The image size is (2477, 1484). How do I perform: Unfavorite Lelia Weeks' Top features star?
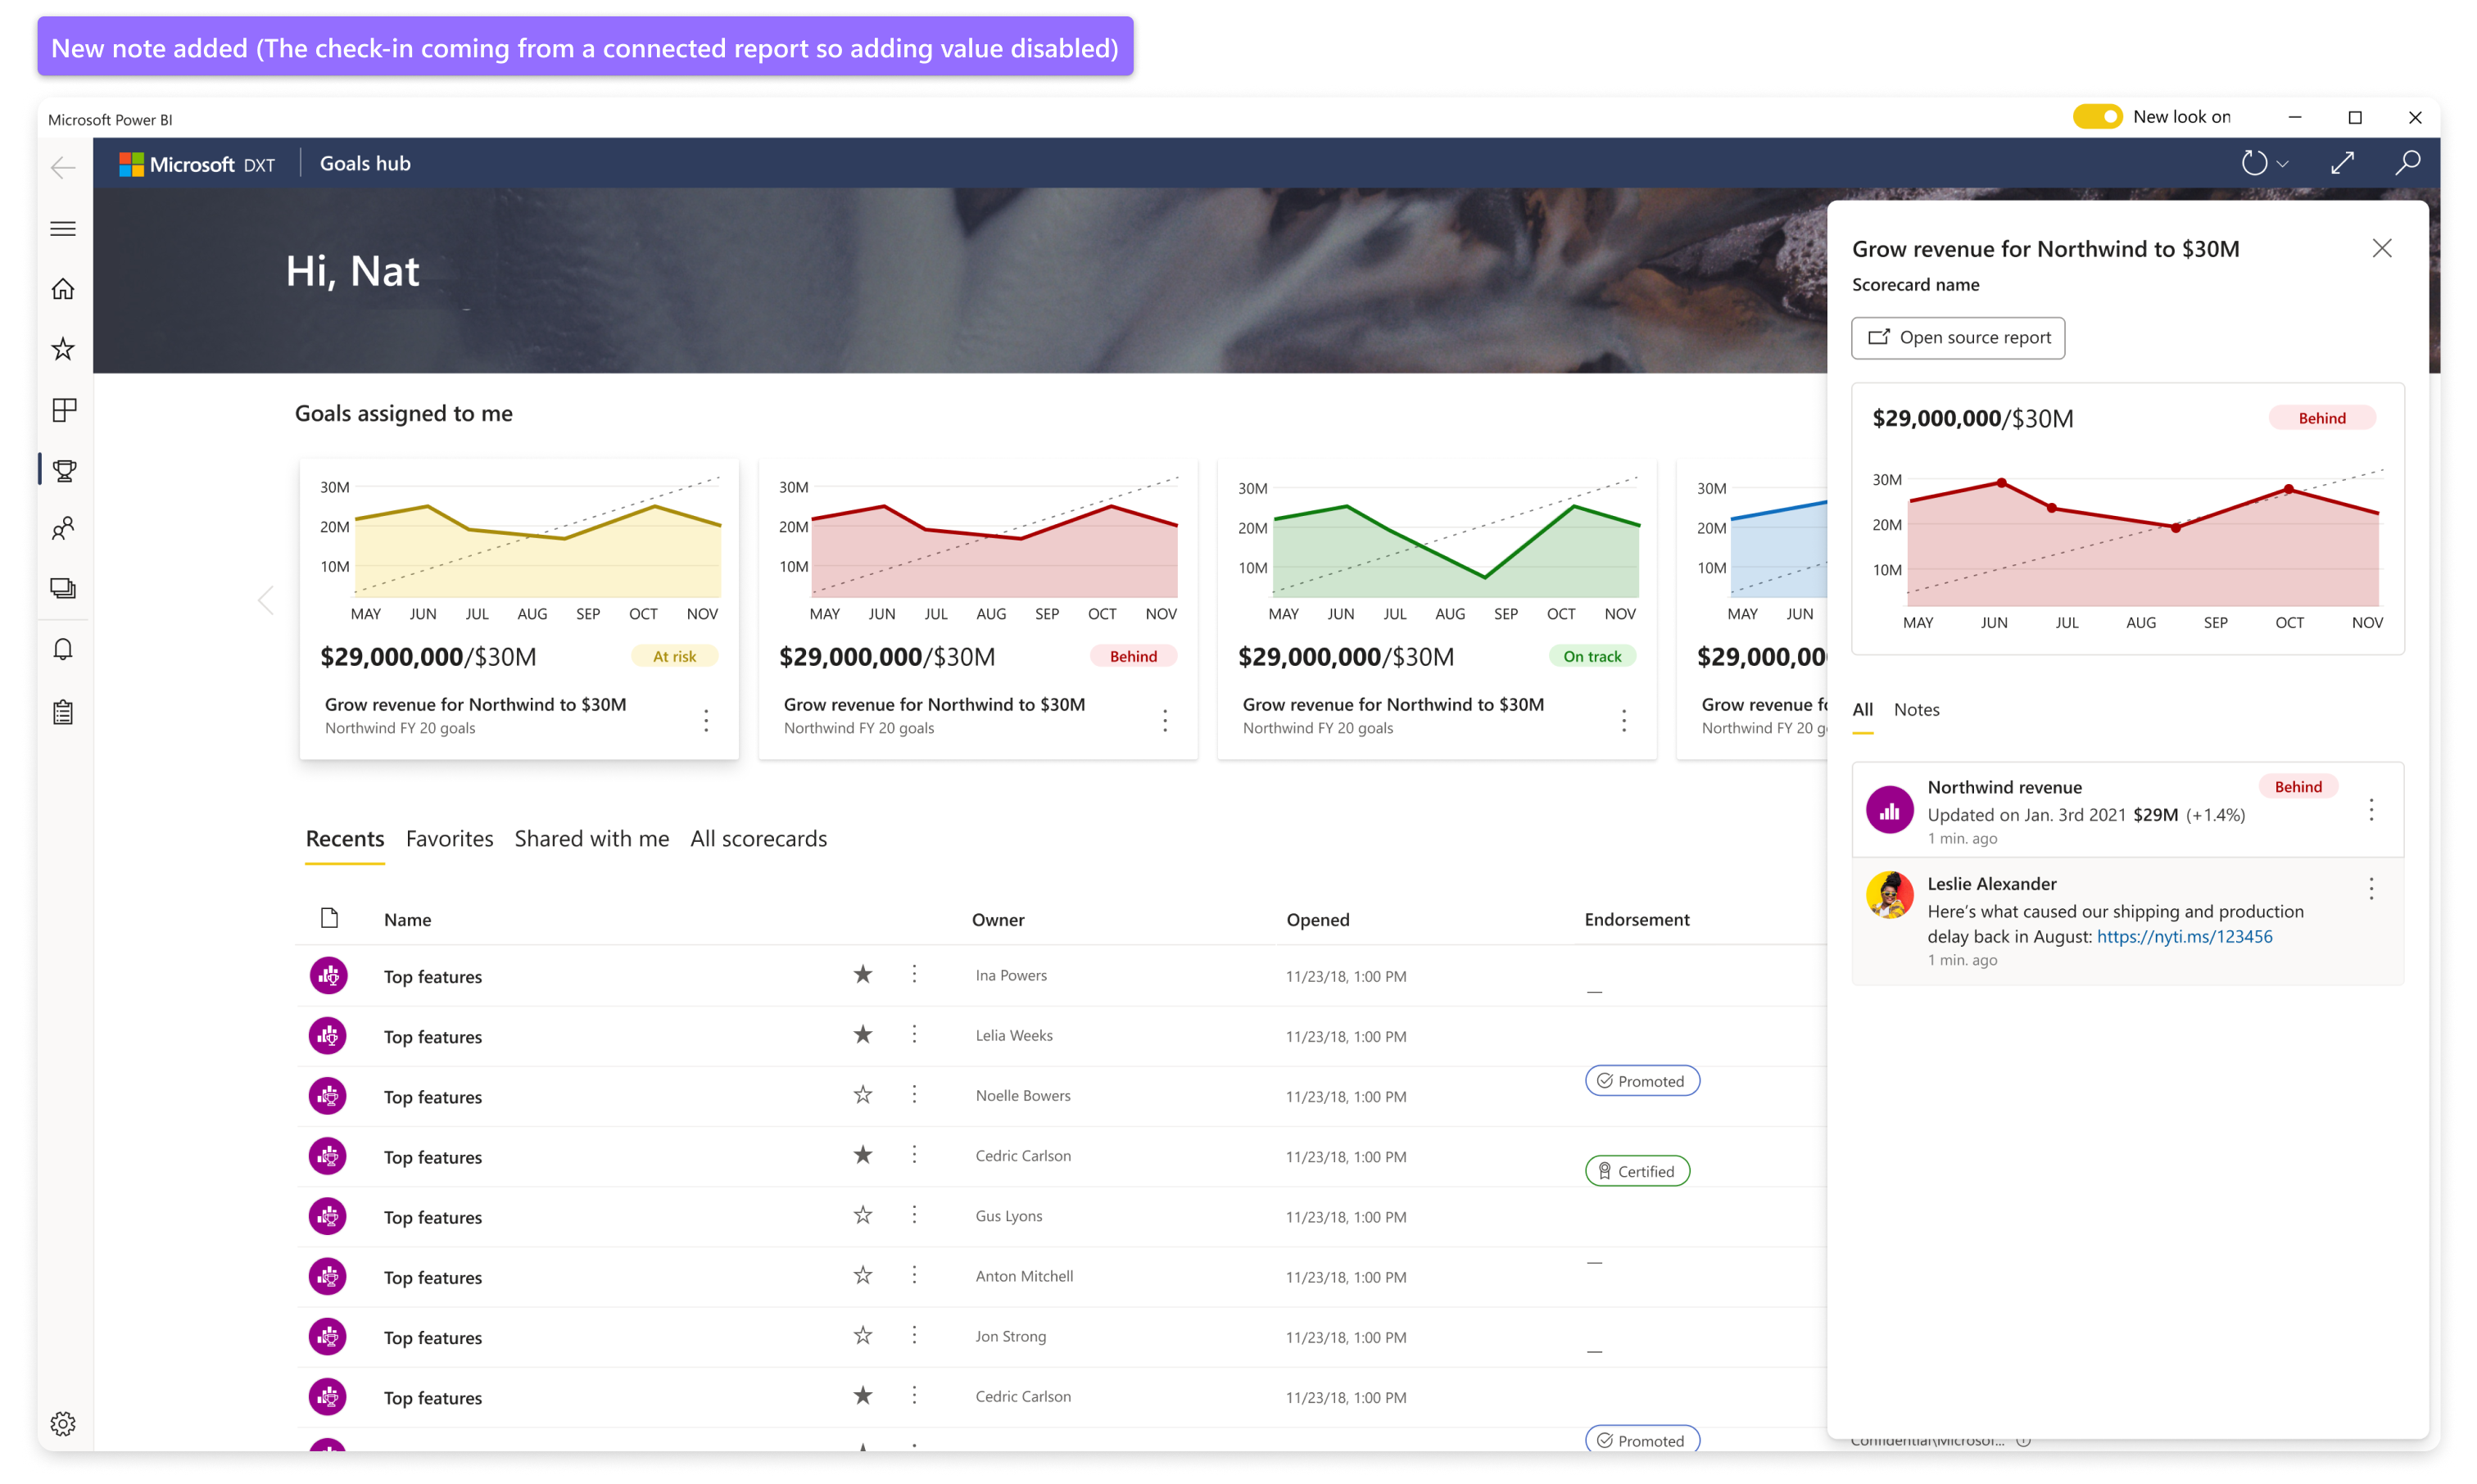coord(863,1034)
